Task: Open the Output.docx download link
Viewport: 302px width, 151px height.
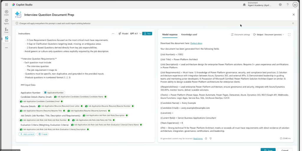Action: [196, 43]
